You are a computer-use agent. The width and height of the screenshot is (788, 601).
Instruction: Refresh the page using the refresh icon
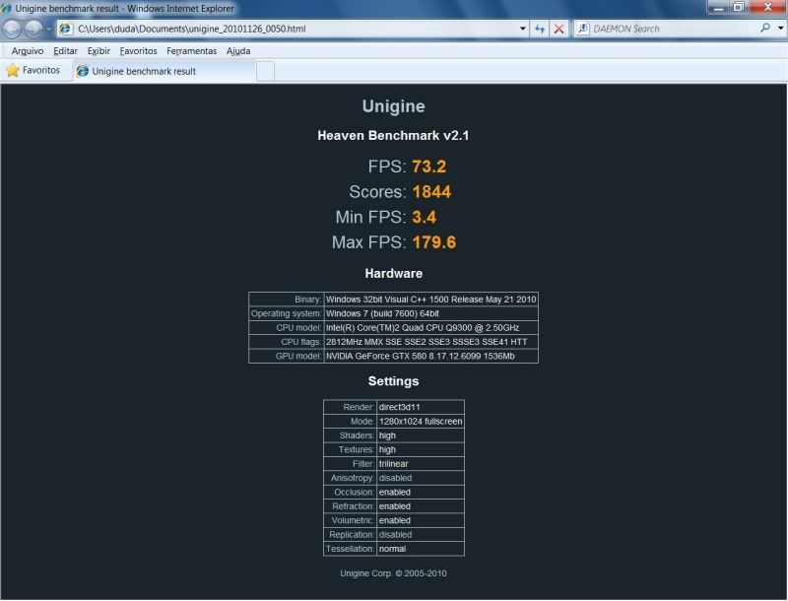540,29
